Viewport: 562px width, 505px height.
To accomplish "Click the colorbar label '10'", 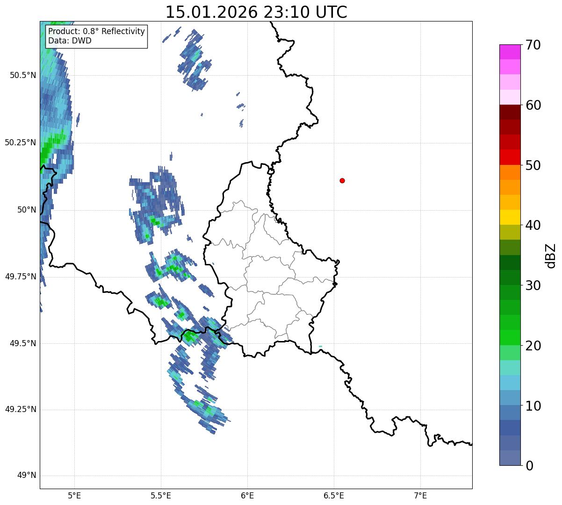I will tap(533, 406).
